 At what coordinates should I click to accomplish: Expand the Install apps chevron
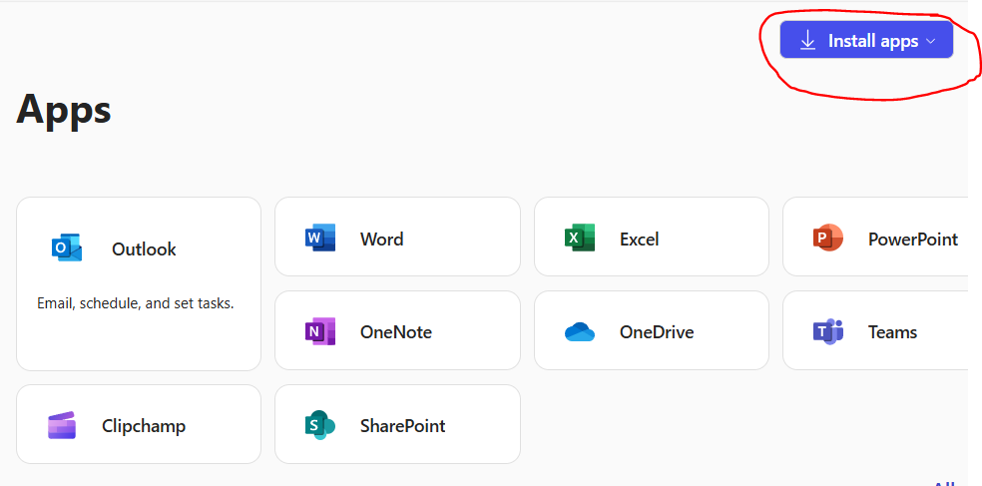pyautogui.click(x=931, y=41)
